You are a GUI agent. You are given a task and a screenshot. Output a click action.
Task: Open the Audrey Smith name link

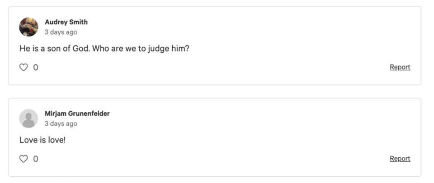coord(66,22)
